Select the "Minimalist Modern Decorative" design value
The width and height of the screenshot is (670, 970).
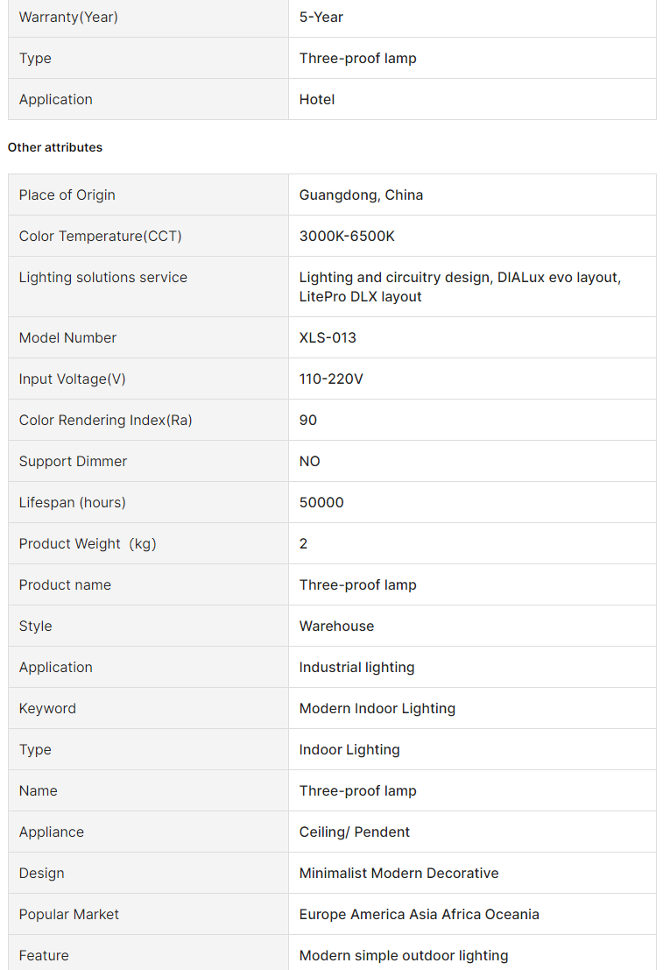pyautogui.click(x=398, y=873)
